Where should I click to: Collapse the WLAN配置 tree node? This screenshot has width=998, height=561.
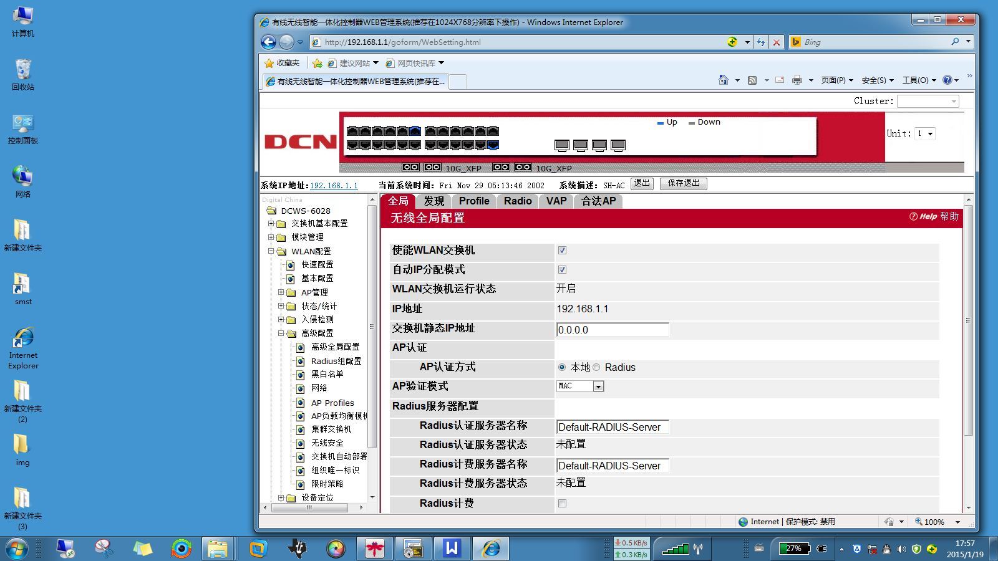click(271, 251)
